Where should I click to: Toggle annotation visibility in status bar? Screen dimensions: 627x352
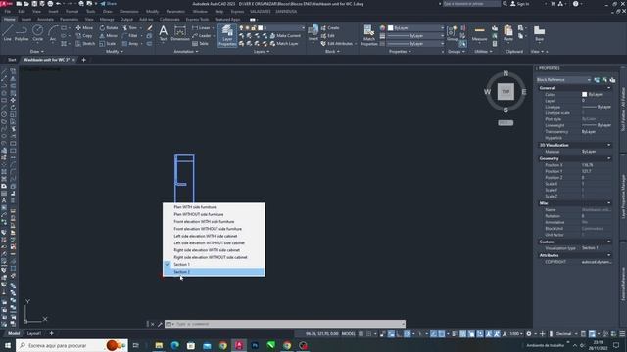pyautogui.click(x=489, y=334)
